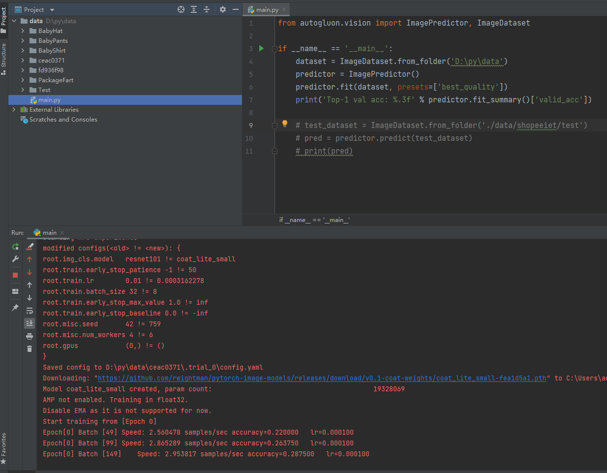
Task: Click the yellow lightbulb intention icon
Action: [x=284, y=124]
